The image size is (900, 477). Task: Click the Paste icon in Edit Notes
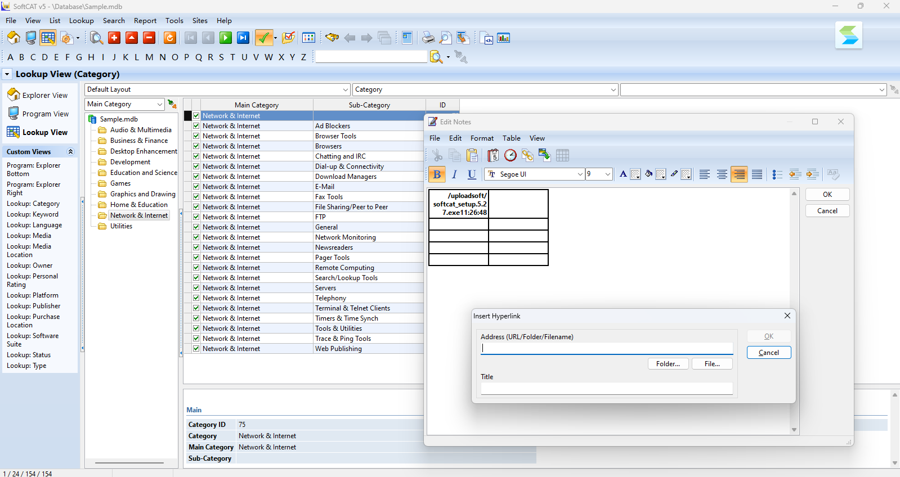pos(472,155)
